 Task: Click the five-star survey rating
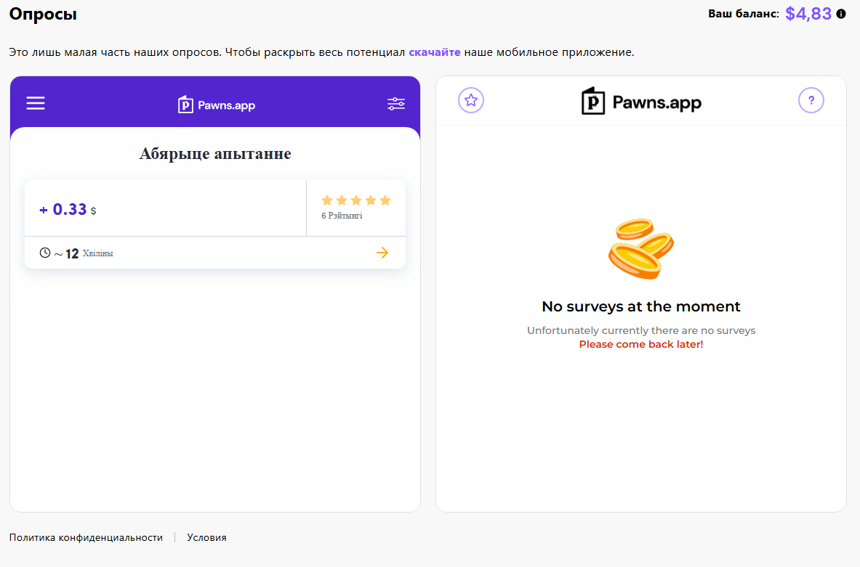[356, 200]
